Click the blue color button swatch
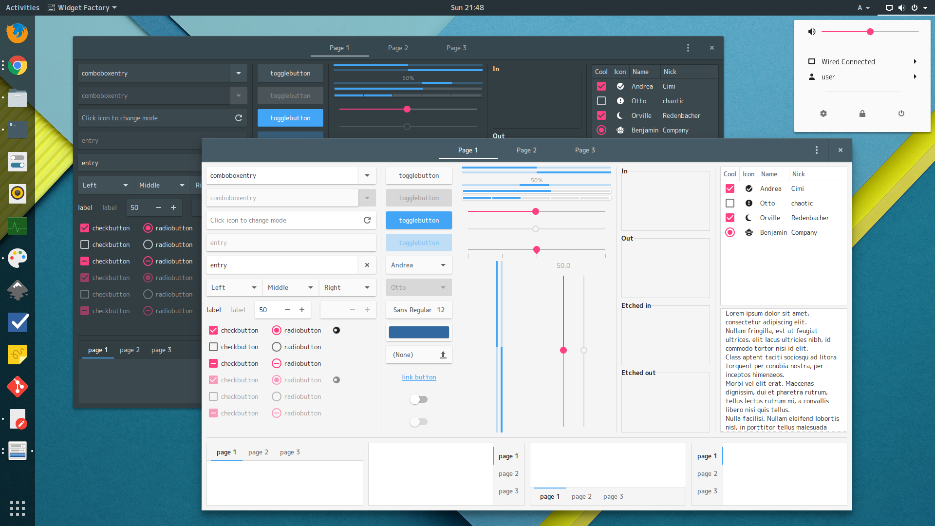Viewport: 935px width, 526px height. [x=419, y=332]
